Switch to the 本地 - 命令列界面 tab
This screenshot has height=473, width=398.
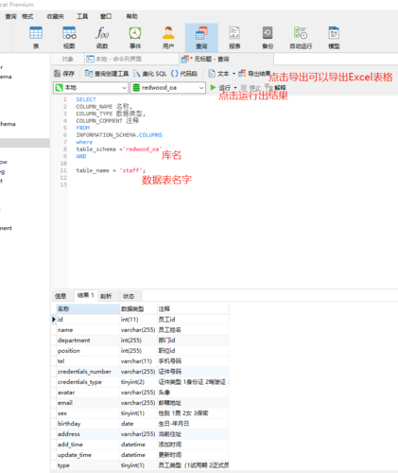(x=131, y=59)
